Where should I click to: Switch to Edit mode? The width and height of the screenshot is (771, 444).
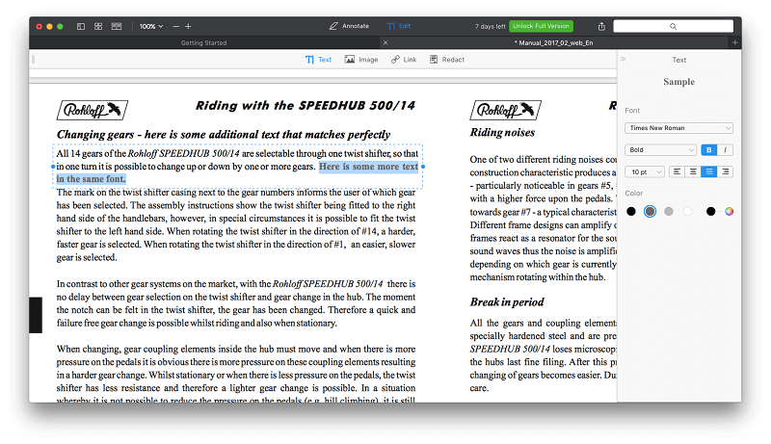(x=398, y=26)
